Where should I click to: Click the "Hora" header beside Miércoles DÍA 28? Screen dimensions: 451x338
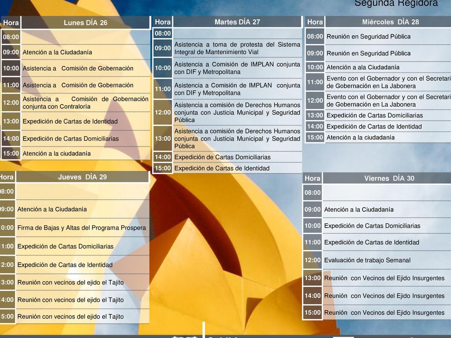[x=315, y=22]
